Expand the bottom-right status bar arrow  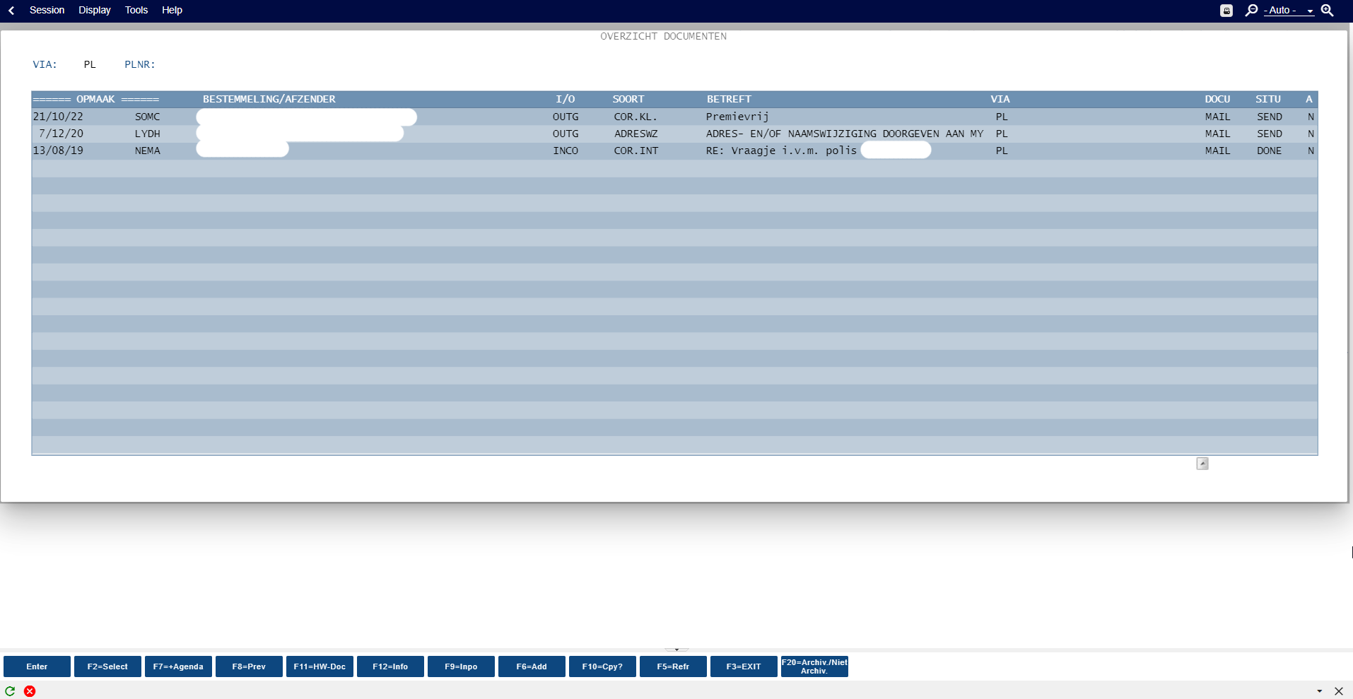[x=1319, y=691]
